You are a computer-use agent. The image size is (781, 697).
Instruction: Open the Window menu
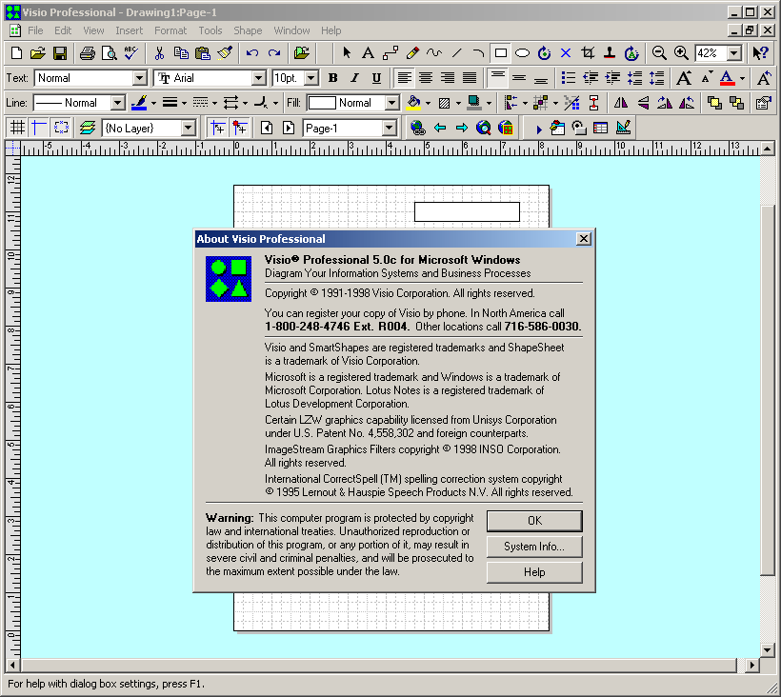tap(291, 30)
